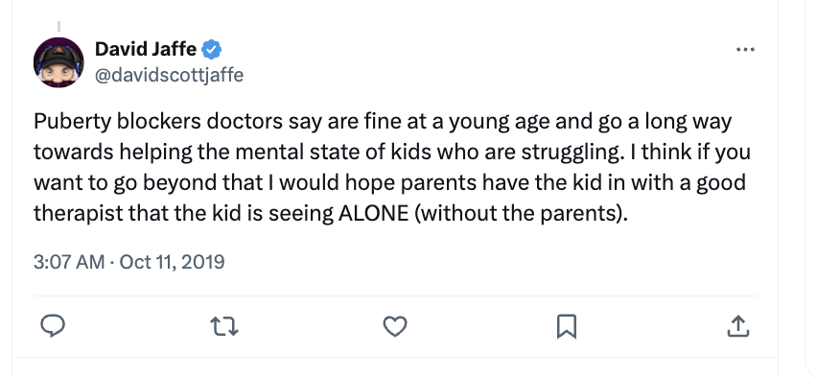The width and height of the screenshot is (817, 378).
Task: Click the opening words "Puberty blockers"
Action: pos(117,122)
